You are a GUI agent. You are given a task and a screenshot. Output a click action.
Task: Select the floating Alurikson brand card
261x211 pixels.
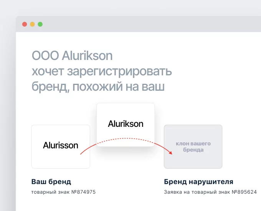click(126, 125)
